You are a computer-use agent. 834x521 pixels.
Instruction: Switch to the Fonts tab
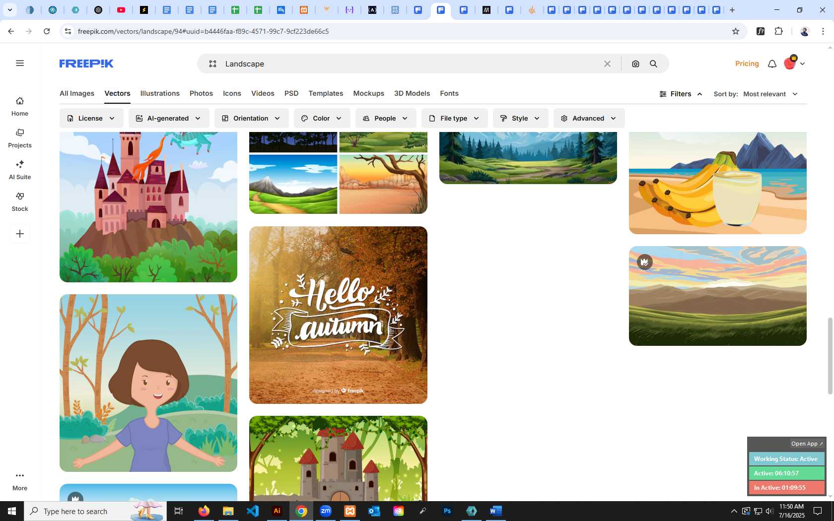[x=449, y=93]
